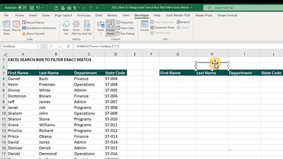The width and height of the screenshot is (283, 159).
Task: Open control Properties
Action: [x=125, y=23]
